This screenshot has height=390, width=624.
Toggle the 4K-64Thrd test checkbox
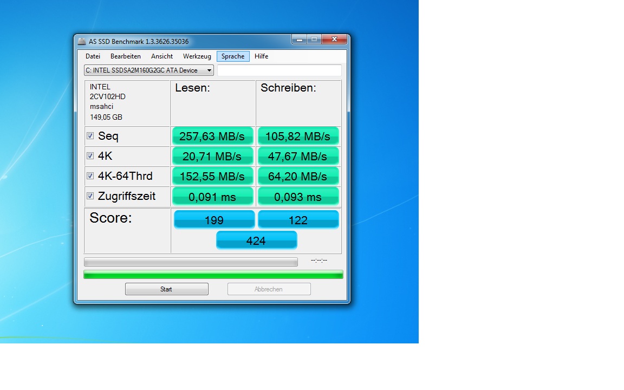(90, 175)
